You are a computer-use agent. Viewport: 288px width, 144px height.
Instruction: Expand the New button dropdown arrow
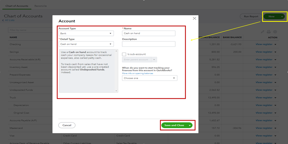tap(282, 16)
